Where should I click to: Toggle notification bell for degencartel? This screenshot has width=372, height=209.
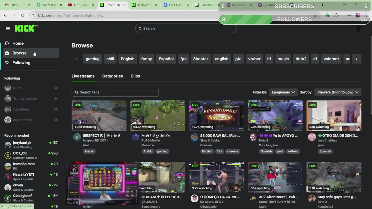point(56,120)
